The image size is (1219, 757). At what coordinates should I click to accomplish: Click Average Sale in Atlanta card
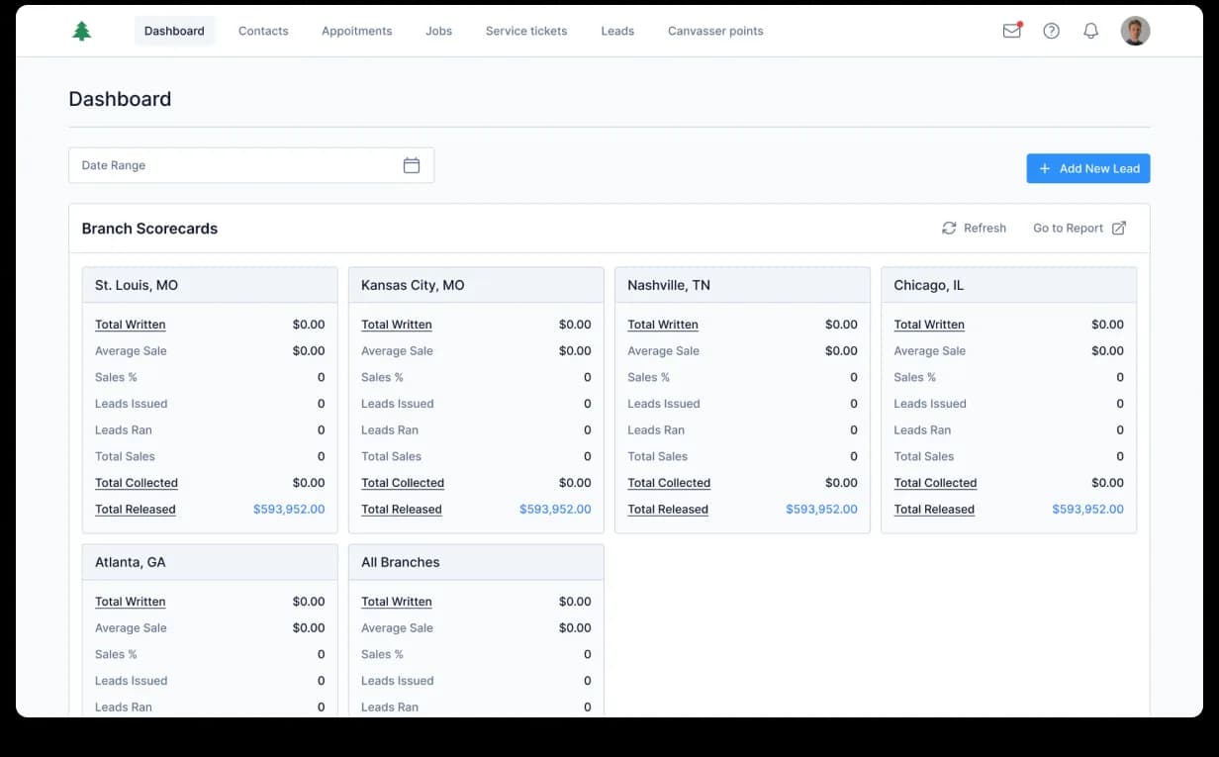click(131, 628)
